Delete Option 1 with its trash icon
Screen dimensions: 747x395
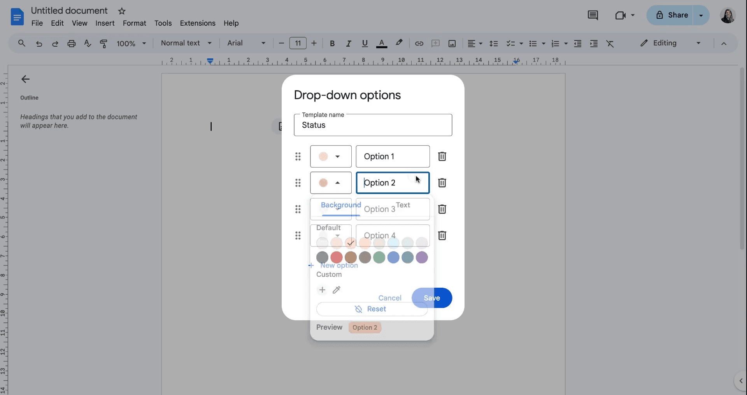pyautogui.click(x=442, y=156)
